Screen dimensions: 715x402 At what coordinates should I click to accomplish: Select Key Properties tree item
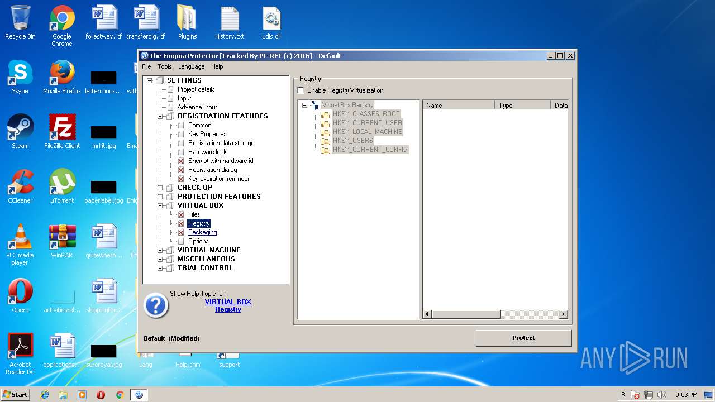[207, 134]
